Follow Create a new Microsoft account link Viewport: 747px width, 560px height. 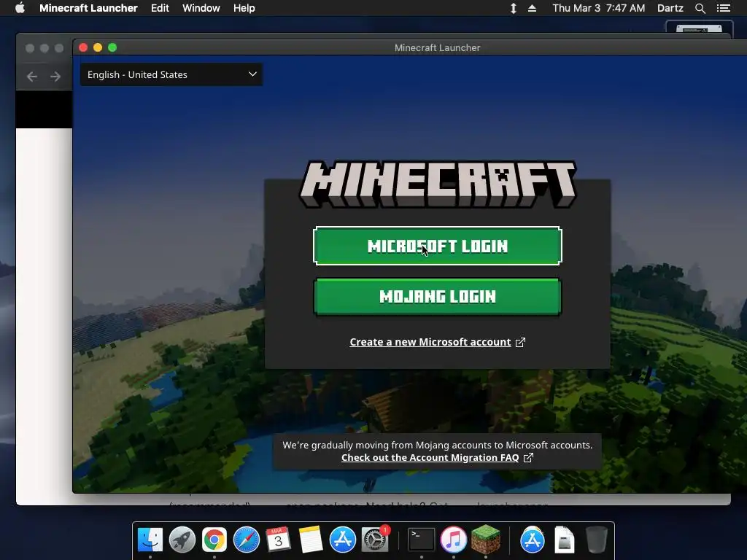[430, 343]
